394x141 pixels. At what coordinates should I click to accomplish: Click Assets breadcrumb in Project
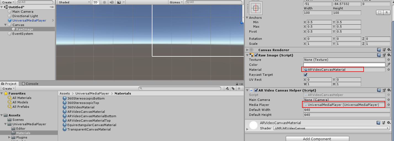[x=65, y=93]
